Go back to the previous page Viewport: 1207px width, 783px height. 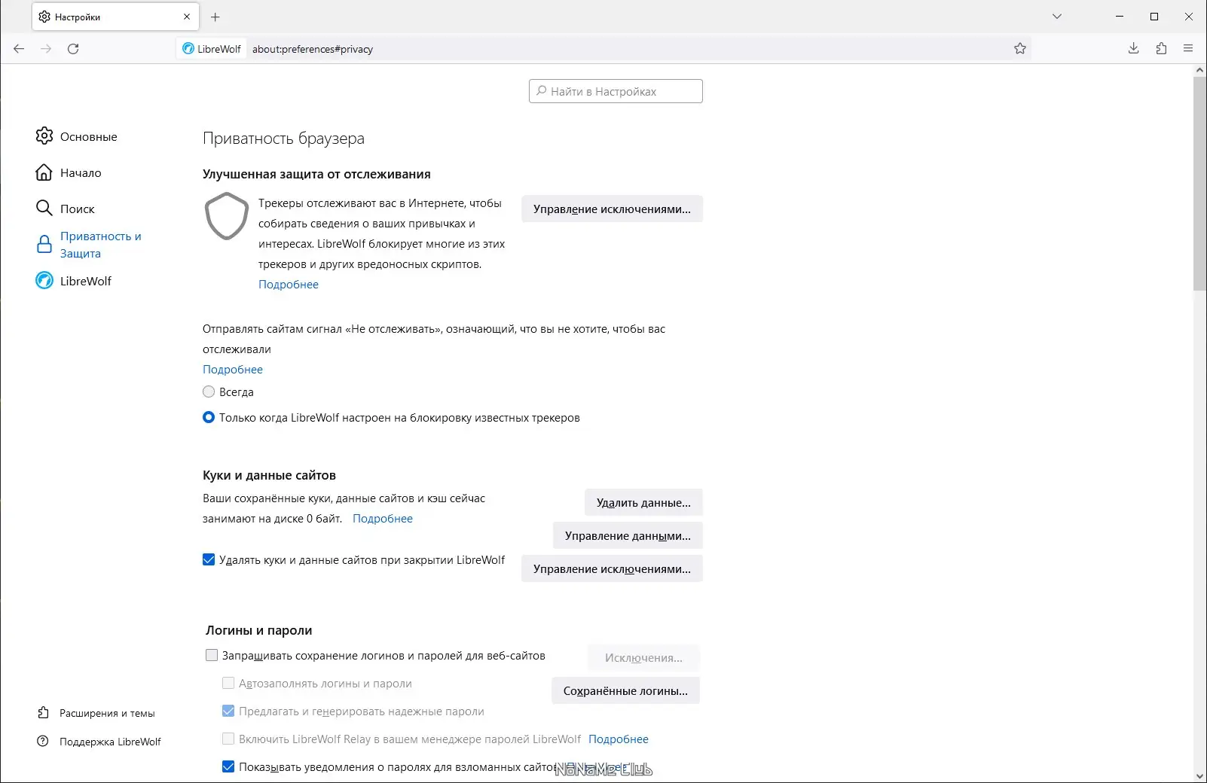(19, 49)
